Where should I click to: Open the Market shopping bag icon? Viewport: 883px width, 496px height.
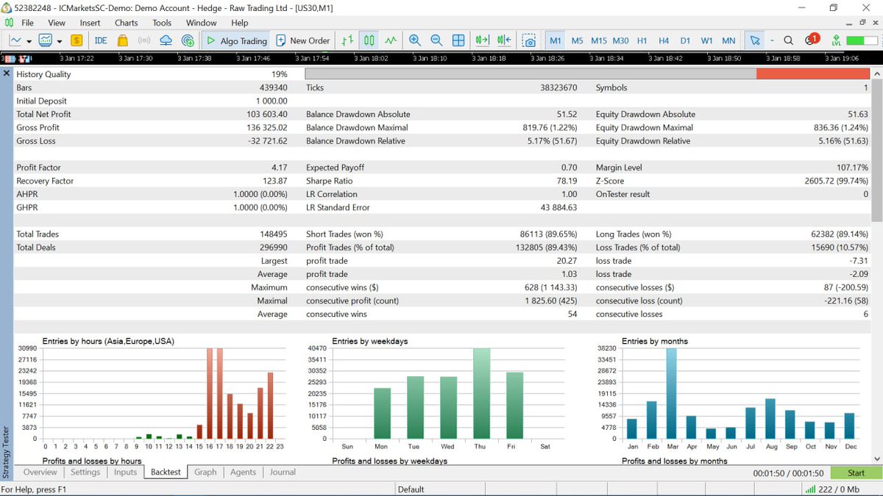click(x=122, y=40)
